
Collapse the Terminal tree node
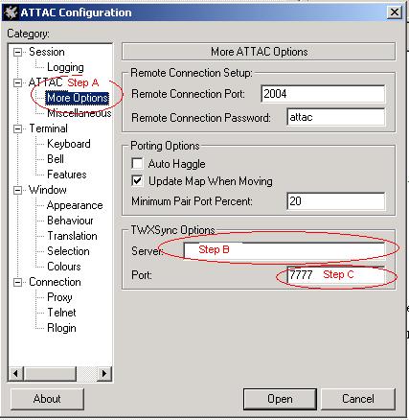click(18, 128)
